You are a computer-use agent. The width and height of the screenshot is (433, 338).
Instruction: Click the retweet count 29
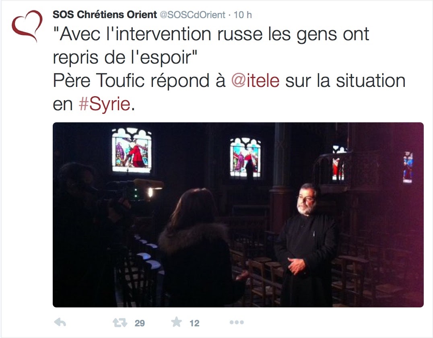click(140, 323)
